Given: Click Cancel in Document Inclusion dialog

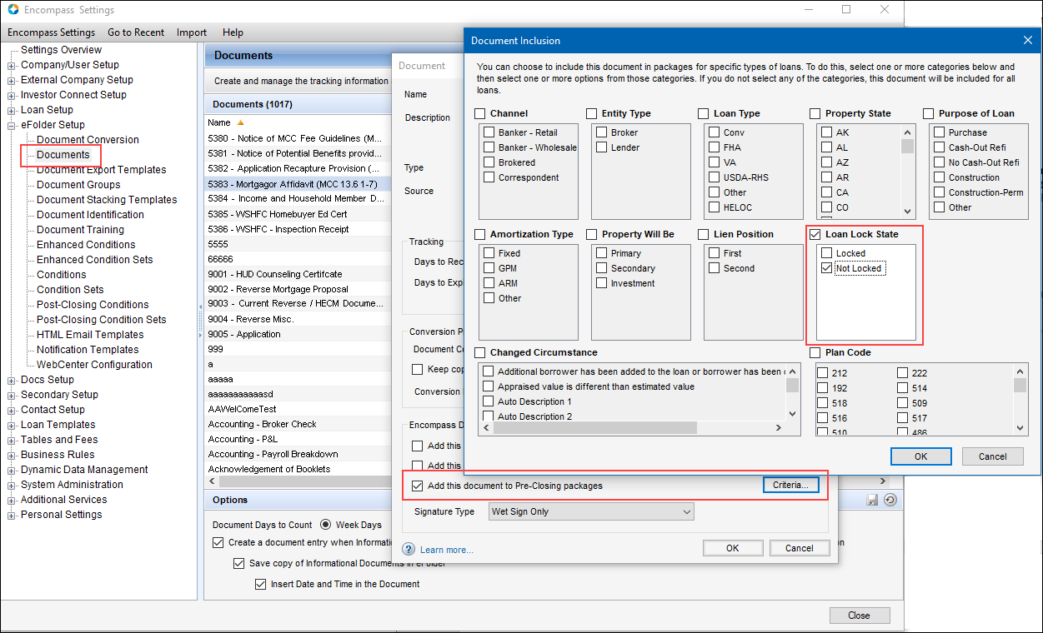Looking at the screenshot, I should (992, 456).
